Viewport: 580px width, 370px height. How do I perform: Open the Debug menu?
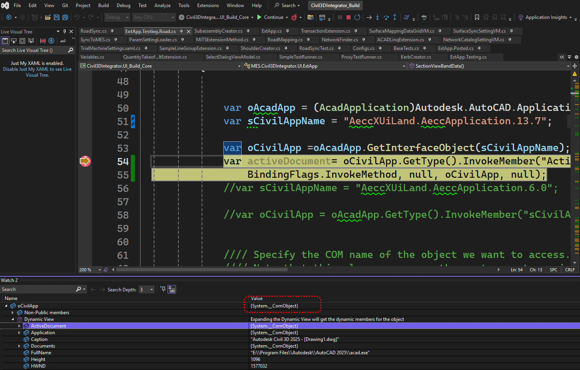[123, 6]
